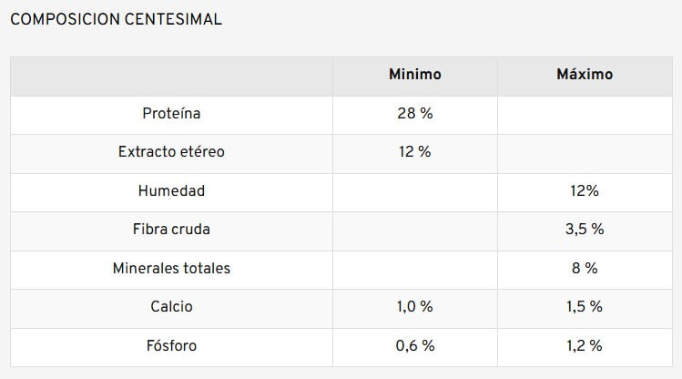Select the Máximo column header
The height and width of the screenshot is (379, 682).
(584, 75)
